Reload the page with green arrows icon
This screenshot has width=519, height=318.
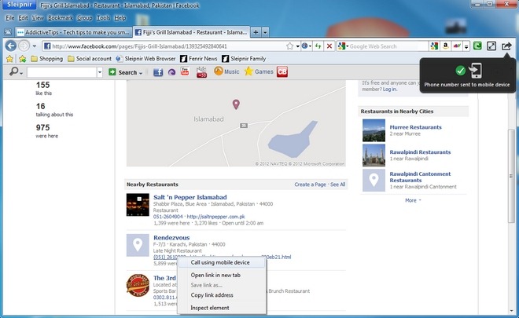(x=318, y=46)
